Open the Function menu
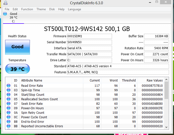Viewport: 174px width, 135px height. tap(27, 9)
